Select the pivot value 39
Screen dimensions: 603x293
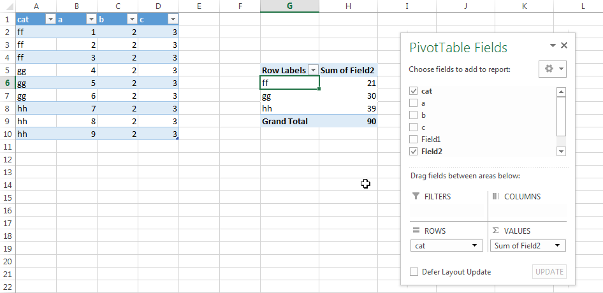pos(349,108)
